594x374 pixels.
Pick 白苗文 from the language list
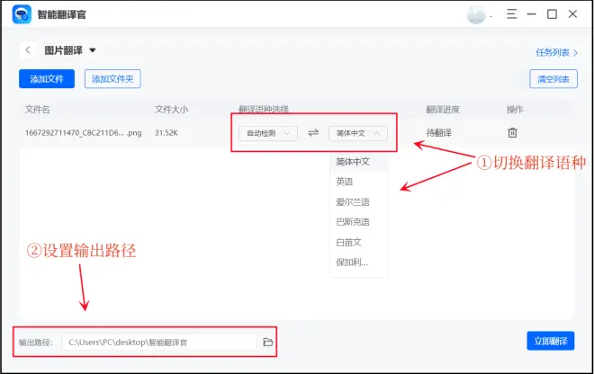pyautogui.click(x=348, y=242)
